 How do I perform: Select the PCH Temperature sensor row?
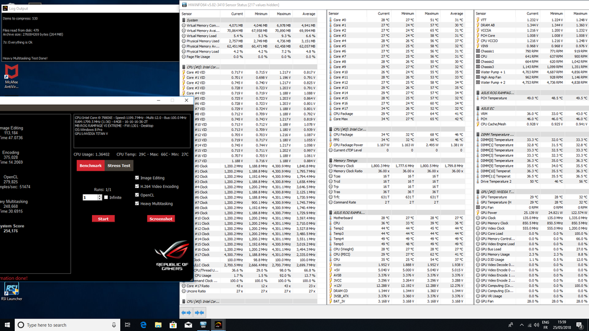[x=532, y=98]
